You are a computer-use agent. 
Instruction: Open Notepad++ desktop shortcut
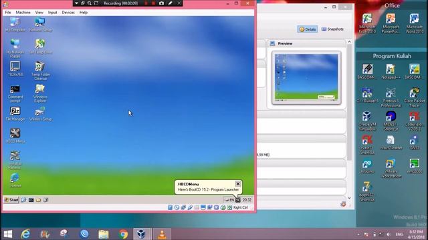pyautogui.click(x=391, y=71)
